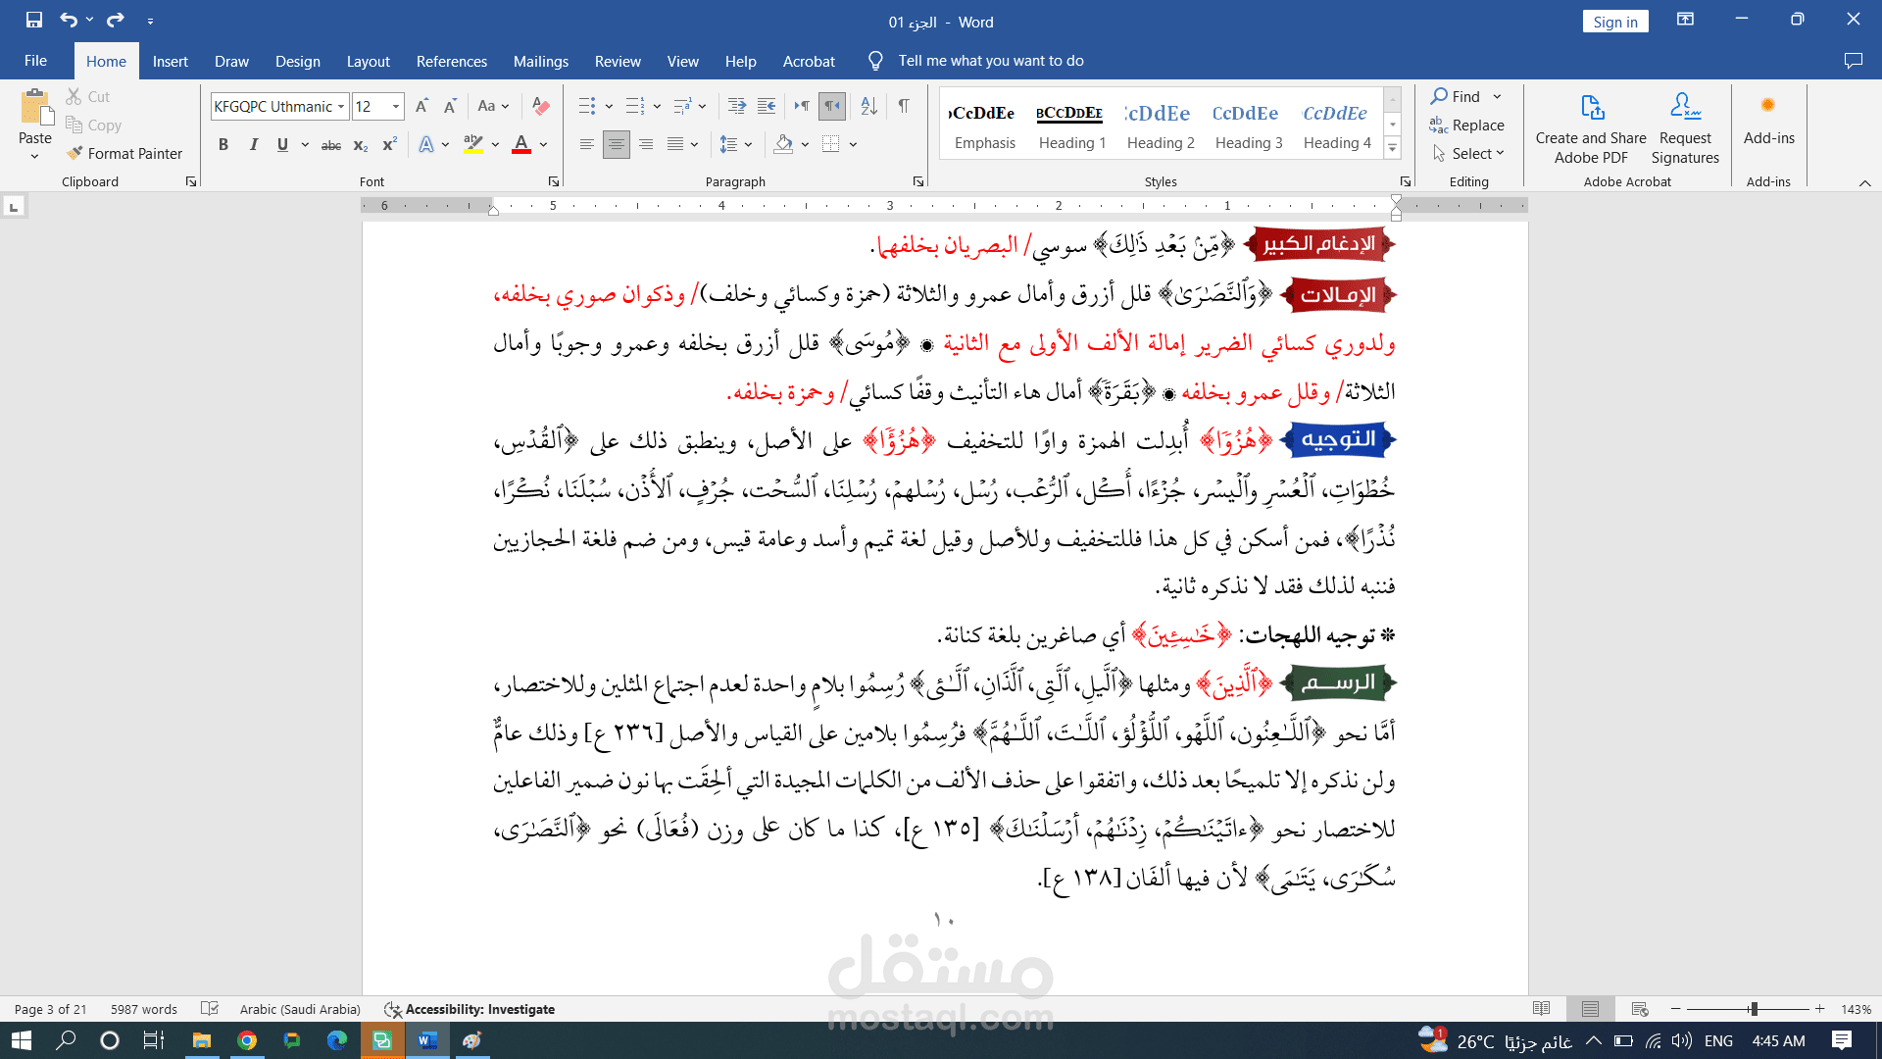The height and width of the screenshot is (1059, 1882).
Task: Click the Increase Indent icon
Action: click(x=767, y=106)
